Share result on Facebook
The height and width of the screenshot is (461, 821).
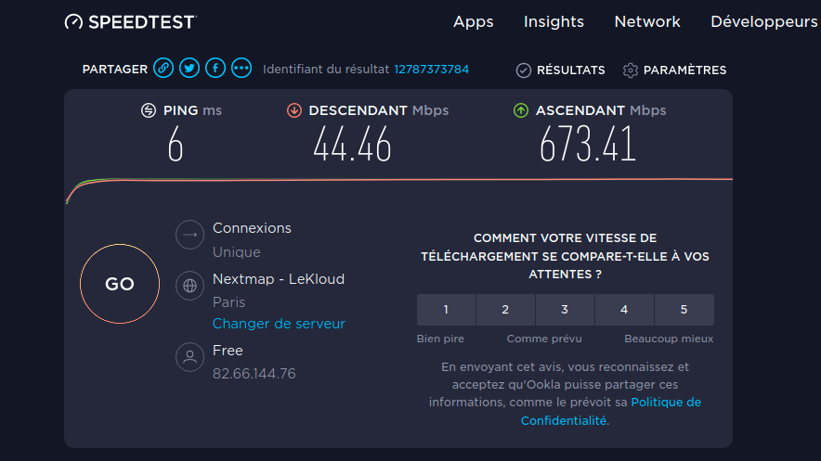(215, 68)
